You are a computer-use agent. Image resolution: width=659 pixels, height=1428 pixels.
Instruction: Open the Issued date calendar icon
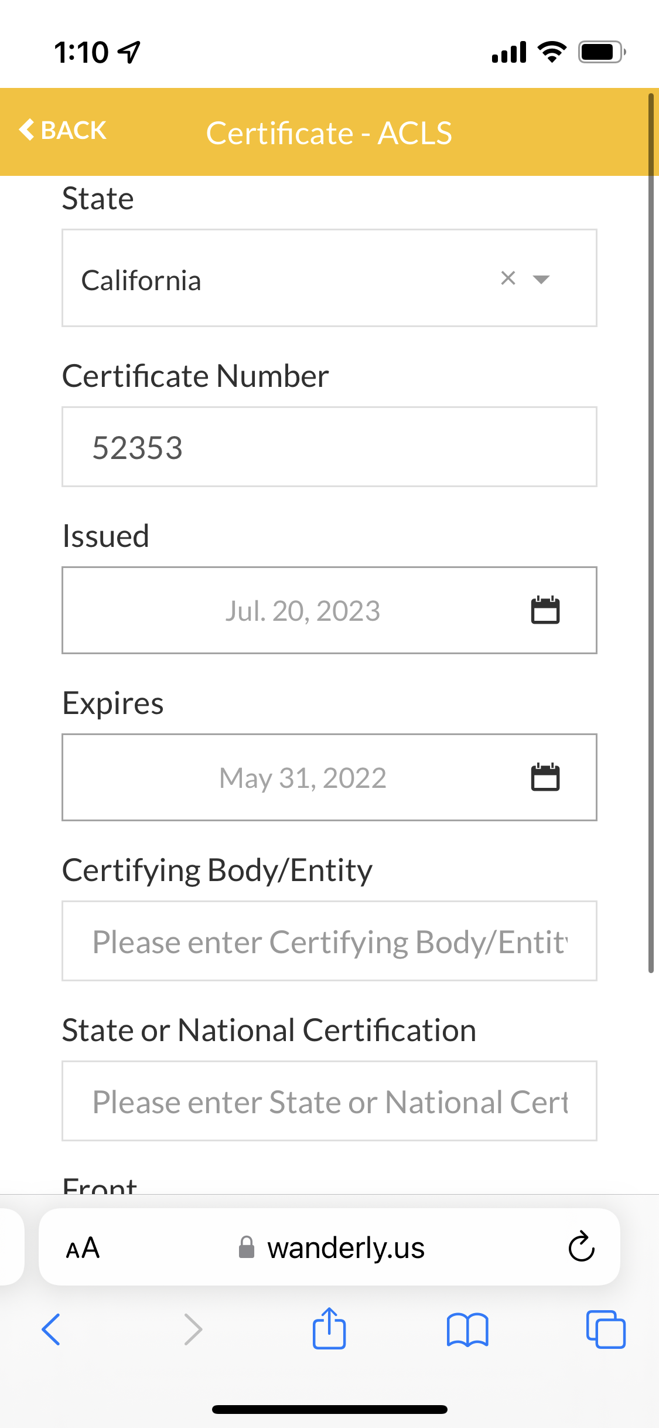[545, 610]
